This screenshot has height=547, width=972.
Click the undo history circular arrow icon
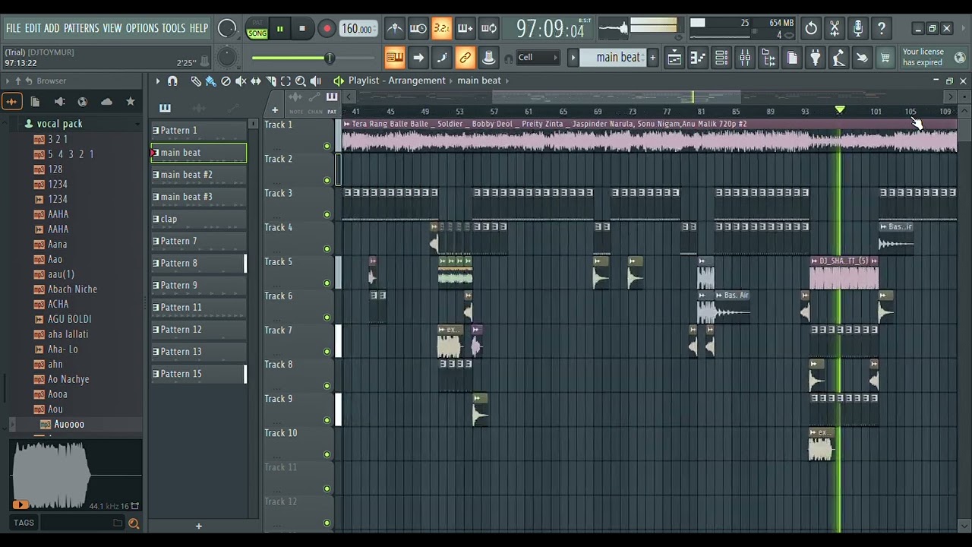tap(811, 29)
